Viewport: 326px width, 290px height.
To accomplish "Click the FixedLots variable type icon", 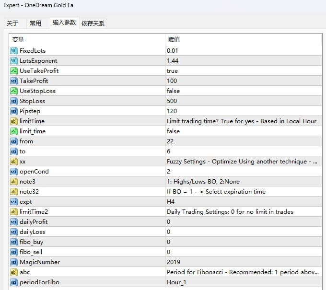I will pyautogui.click(x=14, y=51).
